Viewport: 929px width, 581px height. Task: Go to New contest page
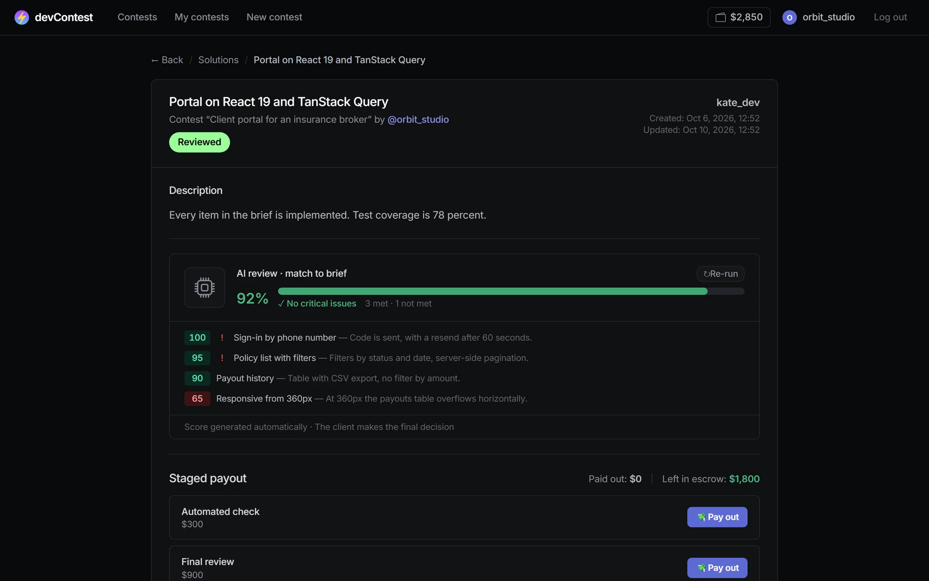pyautogui.click(x=274, y=17)
